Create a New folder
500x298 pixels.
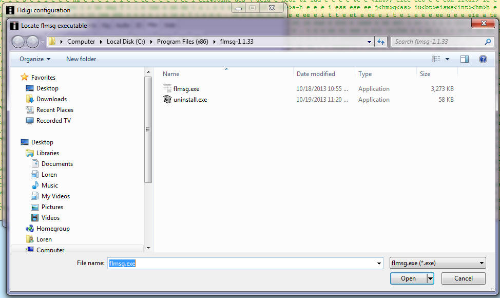[x=81, y=59]
